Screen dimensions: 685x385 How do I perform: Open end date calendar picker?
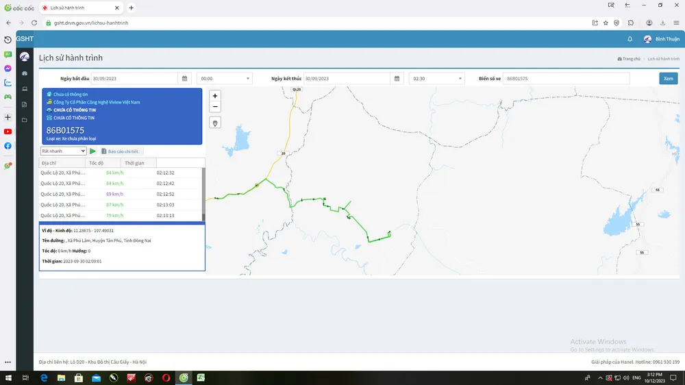397,79
